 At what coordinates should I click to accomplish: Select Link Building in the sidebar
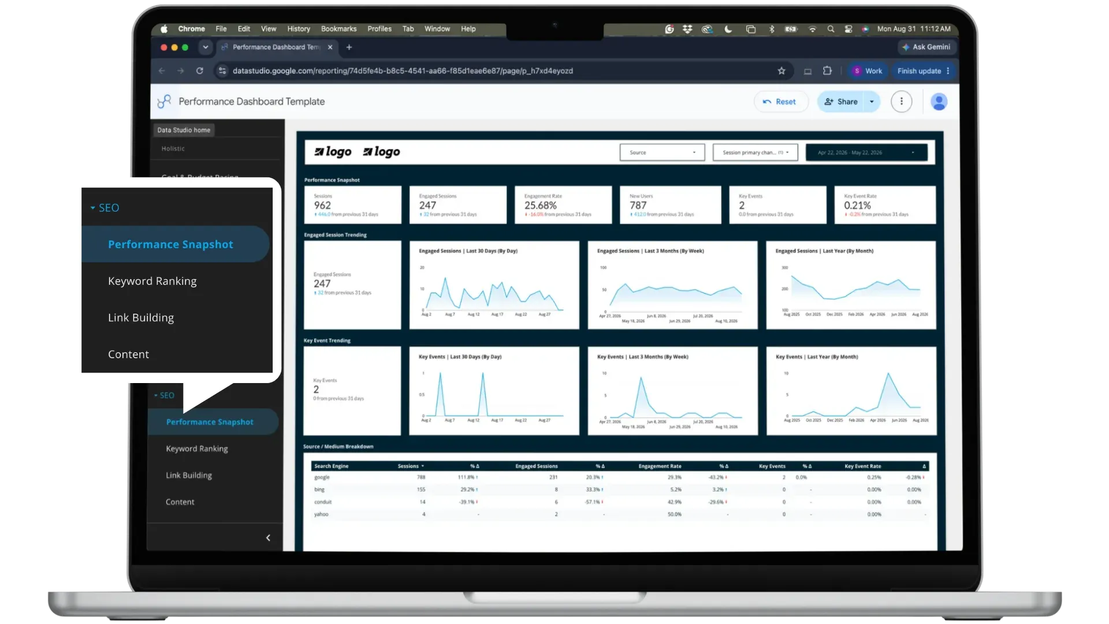point(189,476)
